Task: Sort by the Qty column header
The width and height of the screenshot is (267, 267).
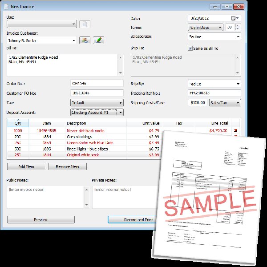Action: [x=18, y=123]
